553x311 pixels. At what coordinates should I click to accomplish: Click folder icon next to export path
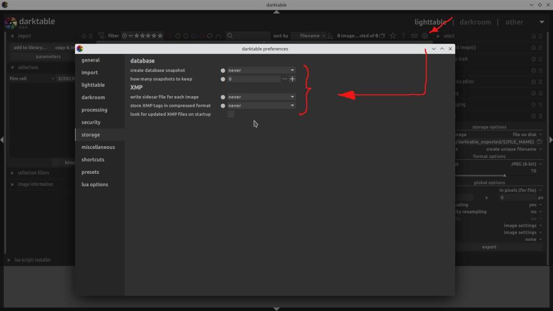point(539,142)
